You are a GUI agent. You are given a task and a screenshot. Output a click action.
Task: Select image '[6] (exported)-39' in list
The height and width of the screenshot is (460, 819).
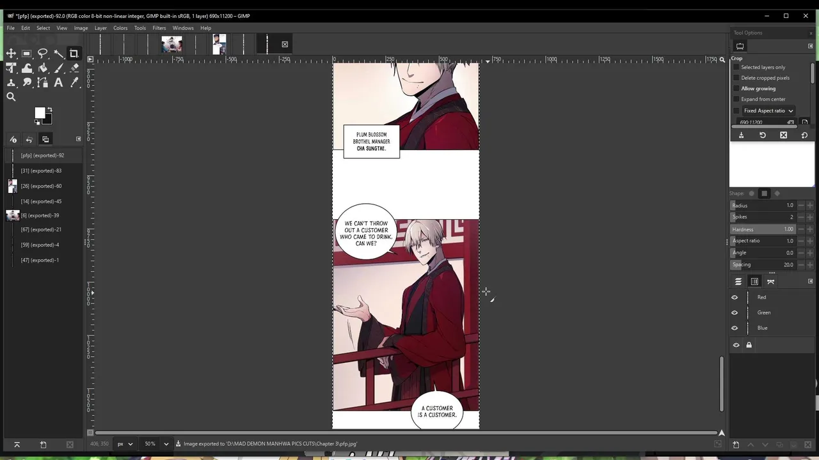[x=44, y=215]
